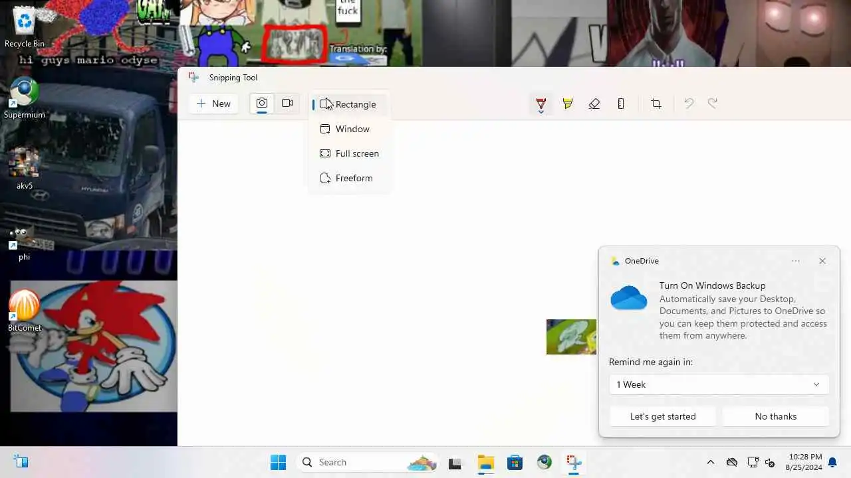The height and width of the screenshot is (478, 851).
Task: Select the Eraser tool
Action: click(x=594, y=104)
